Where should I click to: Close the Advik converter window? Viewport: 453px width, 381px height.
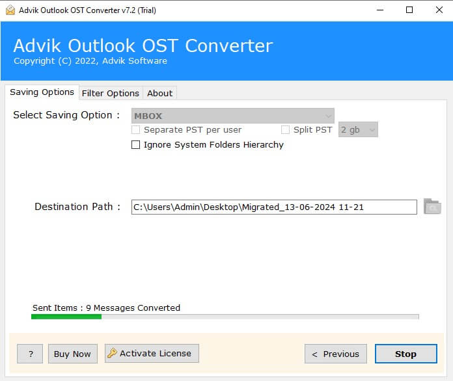tap(439, 10)
